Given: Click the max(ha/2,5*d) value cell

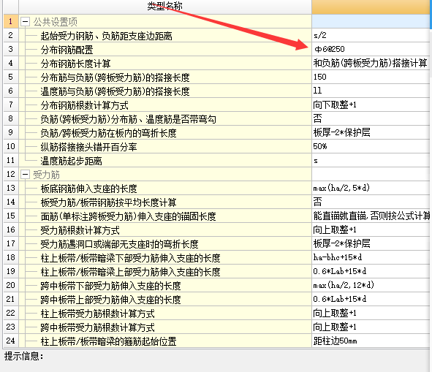Looking at the screenshot, I should pos(371,189).
